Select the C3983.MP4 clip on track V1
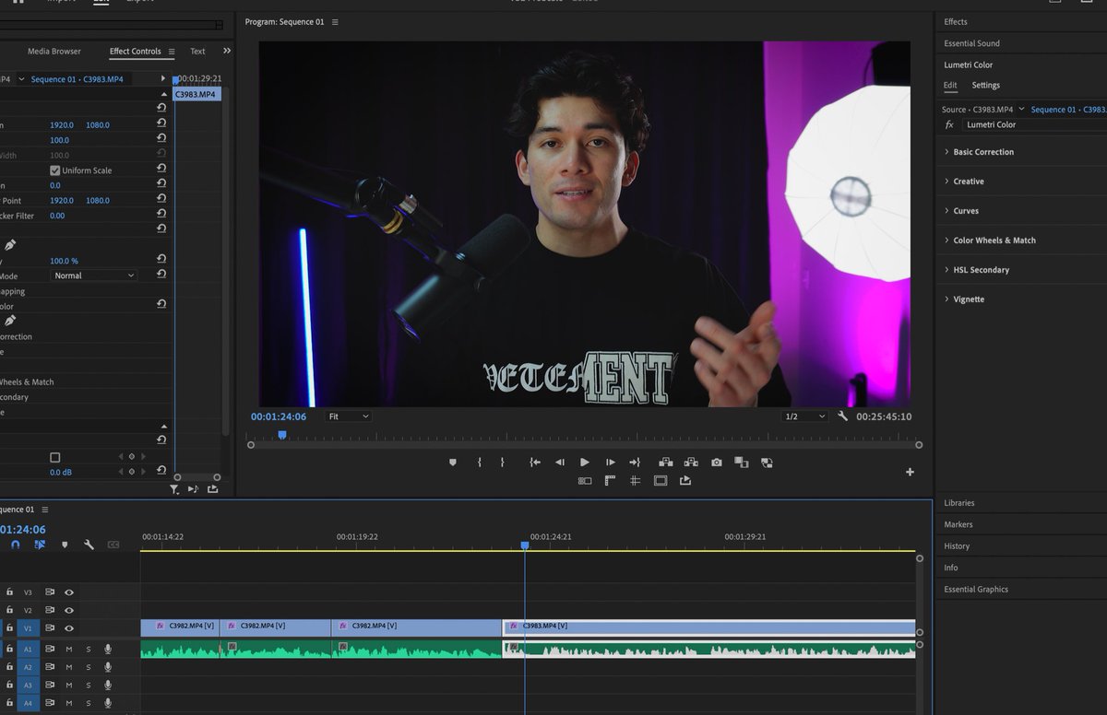Image resolution: width=1107 pixels, height=715 pixels. coord(710,626)
